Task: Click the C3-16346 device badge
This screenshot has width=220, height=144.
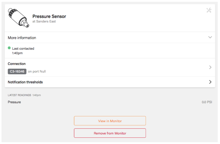Action: pyautogui.click(x=17, y=71)
